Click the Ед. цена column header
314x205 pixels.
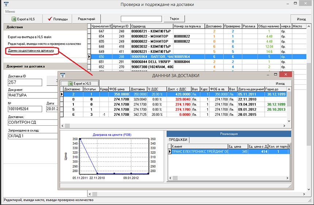click(x=238, y=147)
